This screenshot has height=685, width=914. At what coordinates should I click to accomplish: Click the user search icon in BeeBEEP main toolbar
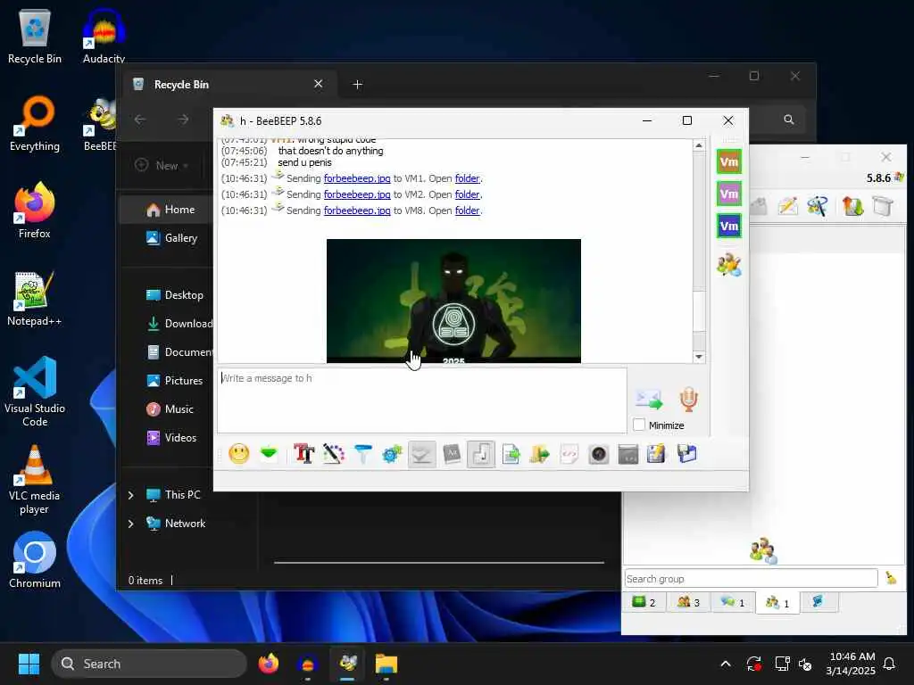[818, 206]
